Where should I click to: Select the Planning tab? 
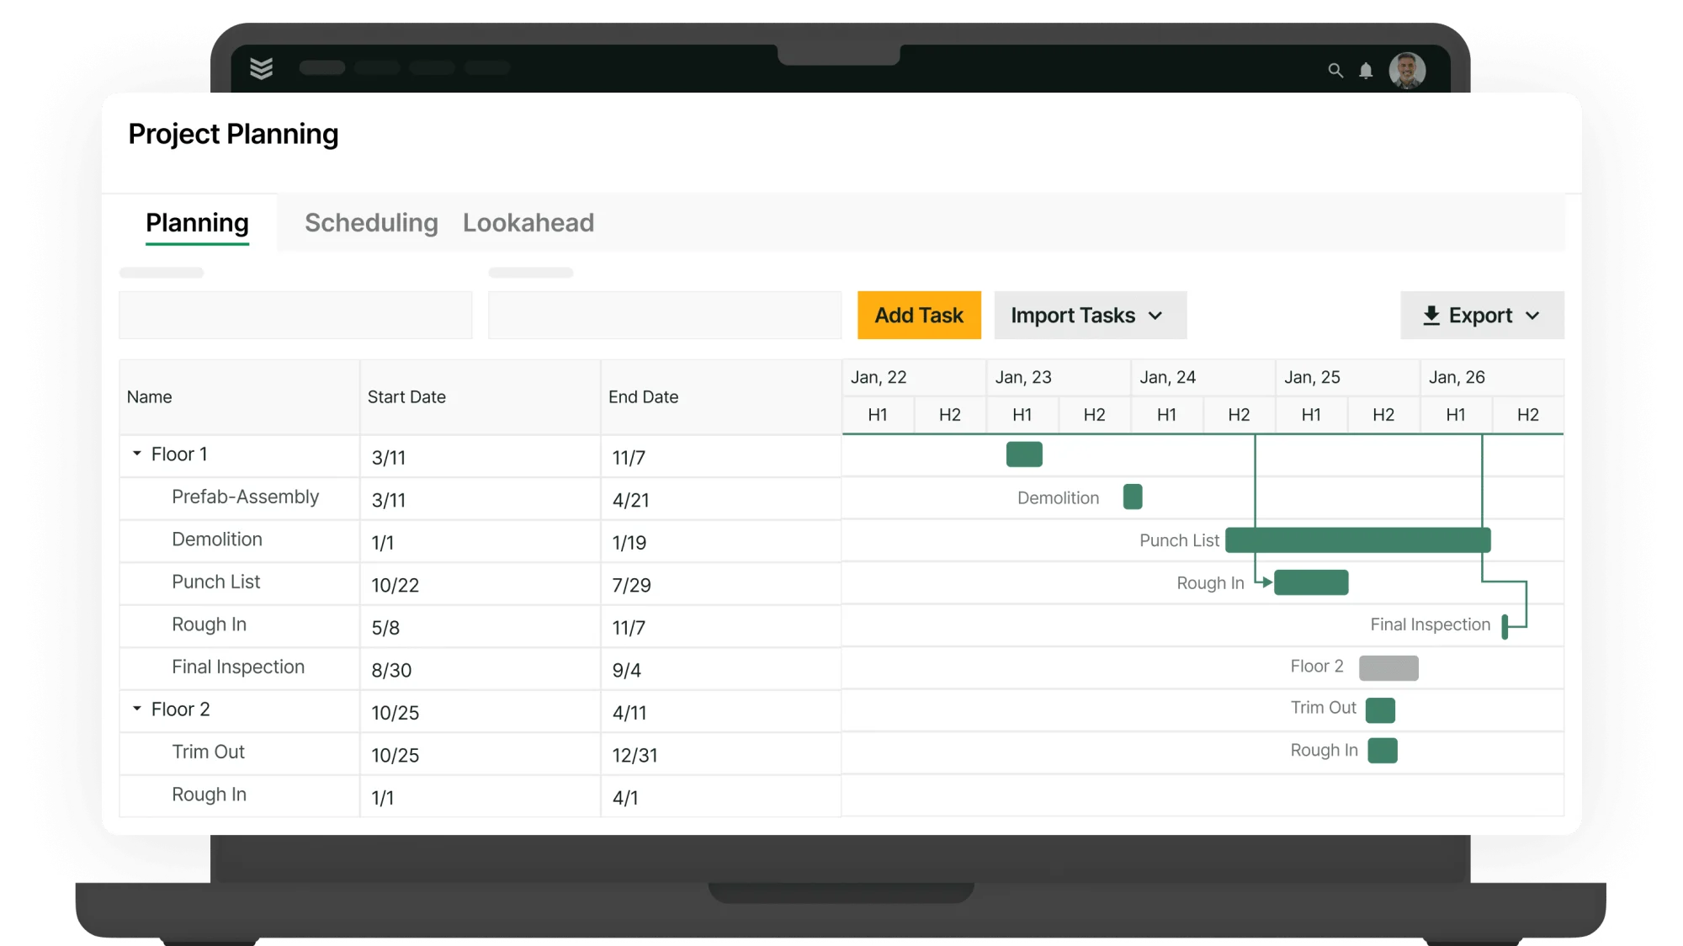pyautogui.click(x=197, y=223)
